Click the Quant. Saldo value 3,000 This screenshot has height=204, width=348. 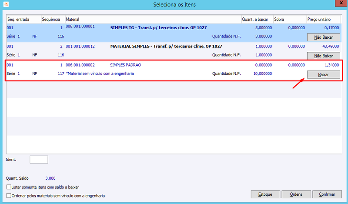(50, 178)
